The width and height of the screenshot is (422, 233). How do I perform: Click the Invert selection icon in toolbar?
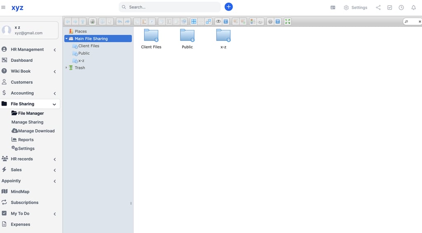[x=208, y=21]
